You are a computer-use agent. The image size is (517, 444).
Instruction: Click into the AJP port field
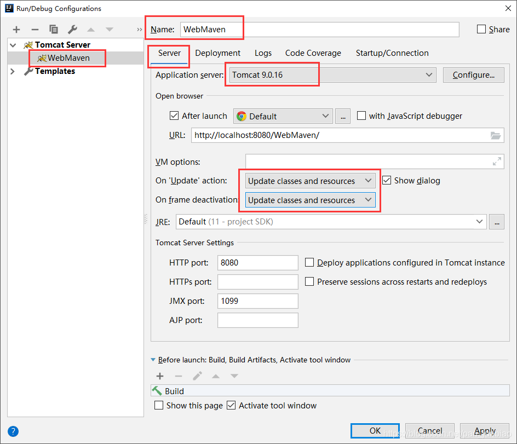click(x=258, y=320)
